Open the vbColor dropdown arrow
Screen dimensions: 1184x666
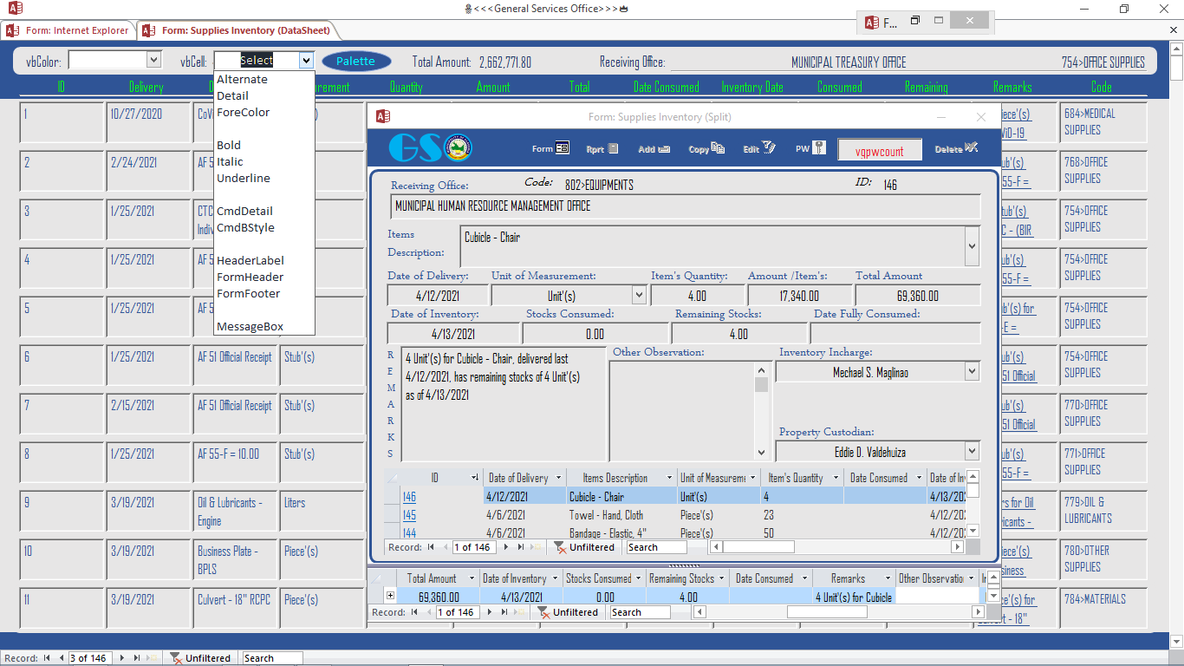(x=154, y=60)
